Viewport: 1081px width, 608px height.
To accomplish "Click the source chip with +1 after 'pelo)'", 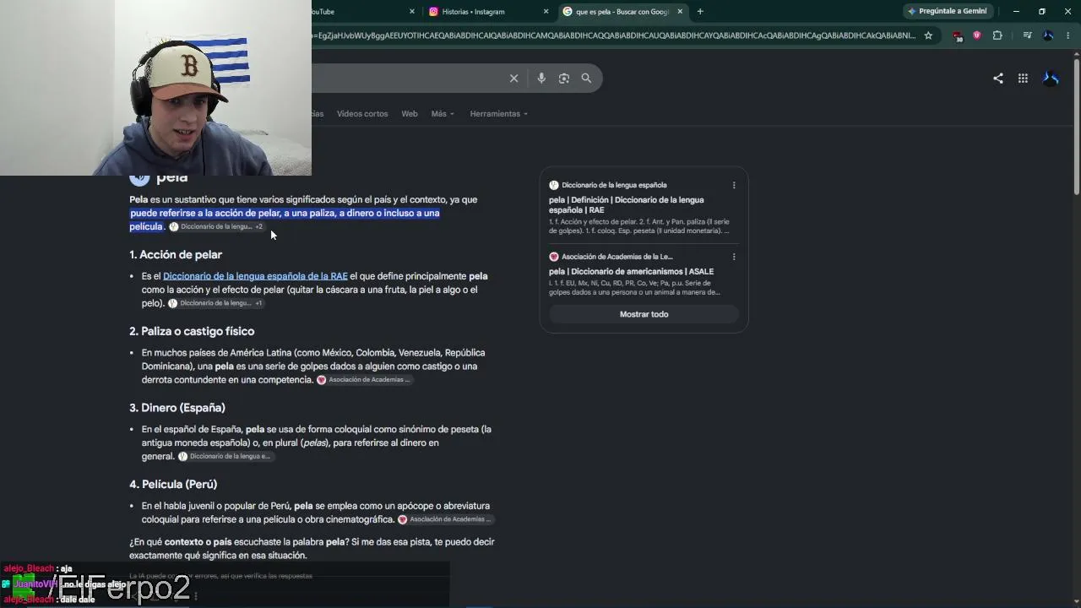I will [x=216, y=303].
